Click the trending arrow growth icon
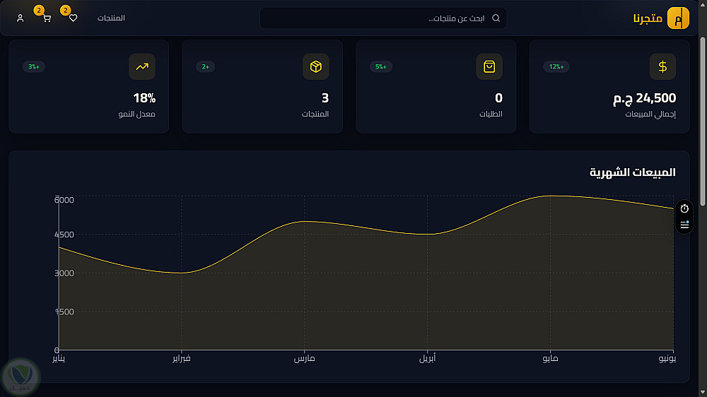 pyautogui.click(x=142, y=66)
